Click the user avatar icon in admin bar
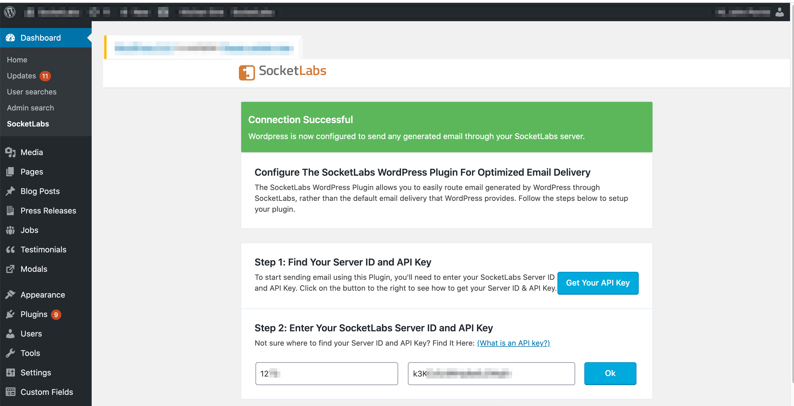 pyautogui.click(x=779, y=12)
